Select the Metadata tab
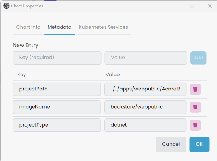The image size is (217, 161). click(59, 27)
